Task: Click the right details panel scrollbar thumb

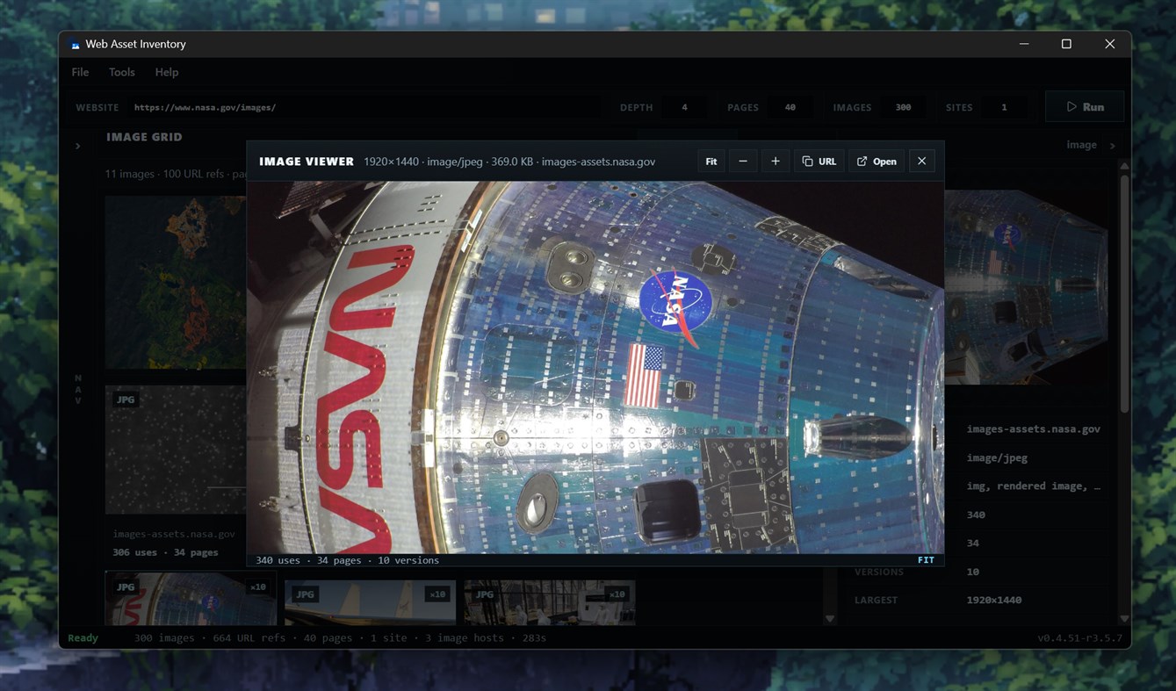Action: tap(1124, 294)
